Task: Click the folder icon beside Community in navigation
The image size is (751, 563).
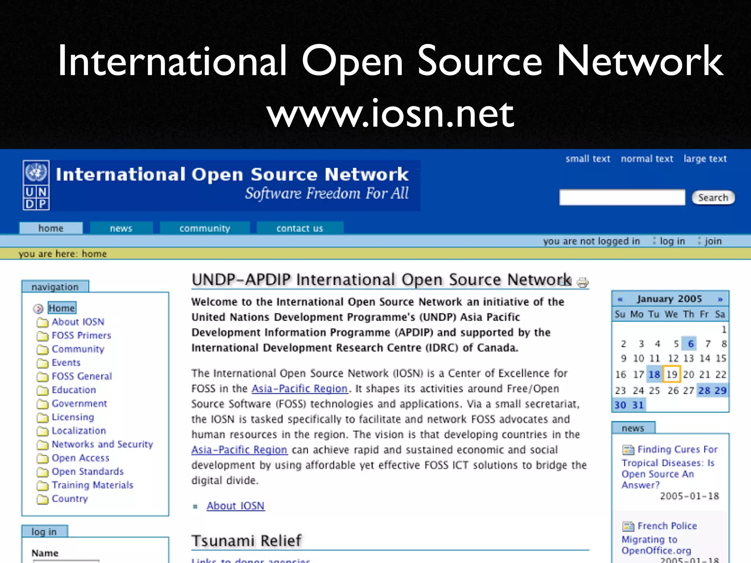Action: coord(43,349)
